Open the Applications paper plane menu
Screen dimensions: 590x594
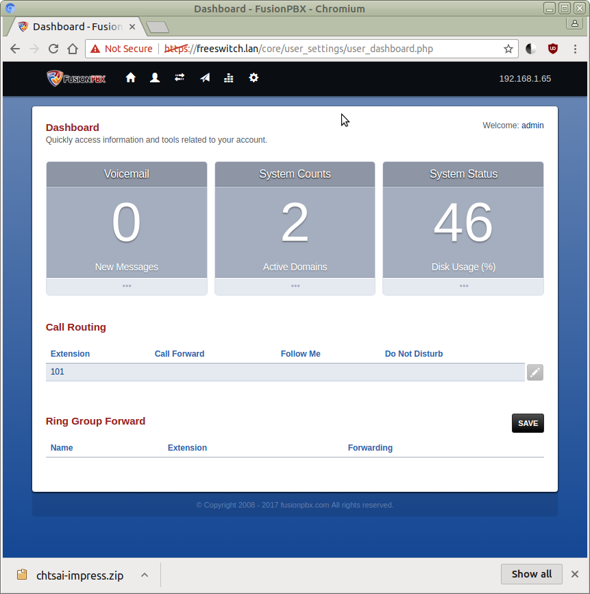click(x=205, y=78)
